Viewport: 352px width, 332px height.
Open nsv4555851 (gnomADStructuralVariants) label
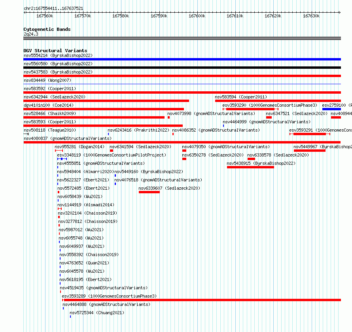[101, 163]
